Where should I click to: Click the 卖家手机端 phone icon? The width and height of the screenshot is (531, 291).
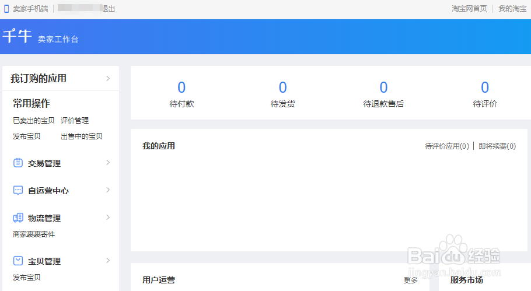(6, 9)
